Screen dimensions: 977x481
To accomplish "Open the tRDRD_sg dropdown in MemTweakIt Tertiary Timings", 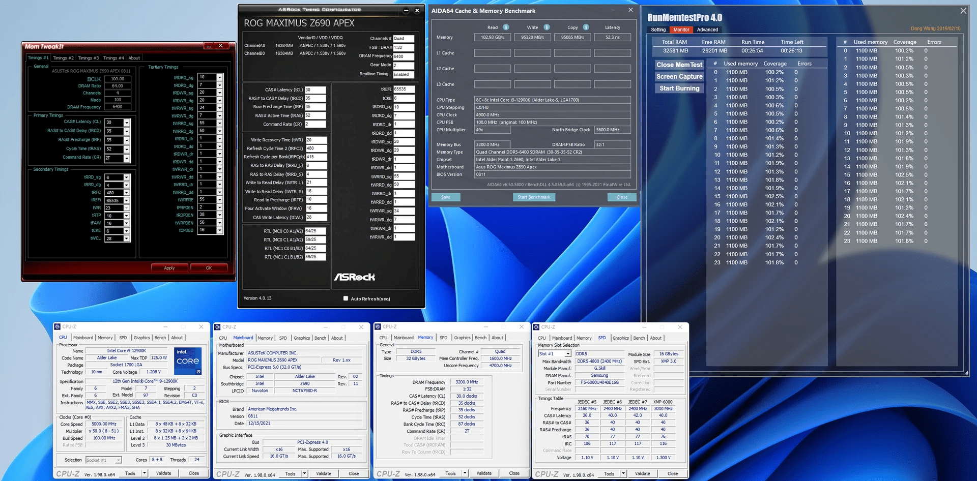I will point(220,77).
